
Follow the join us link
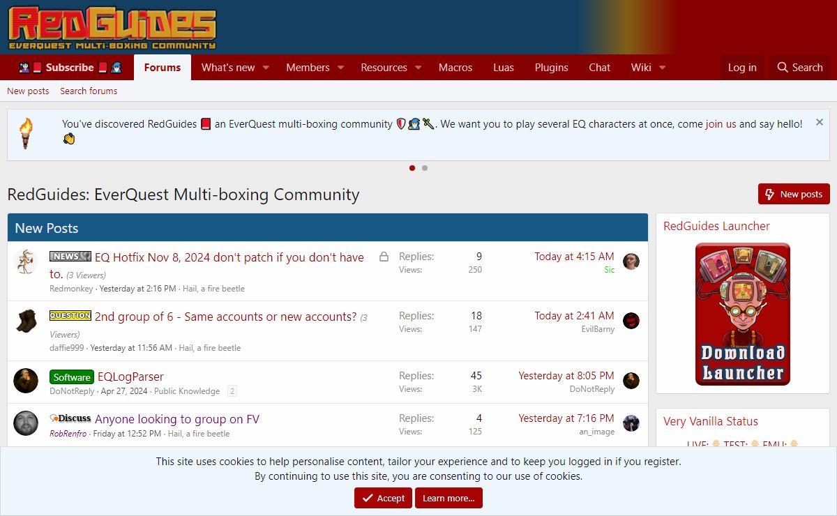point(721,124)
